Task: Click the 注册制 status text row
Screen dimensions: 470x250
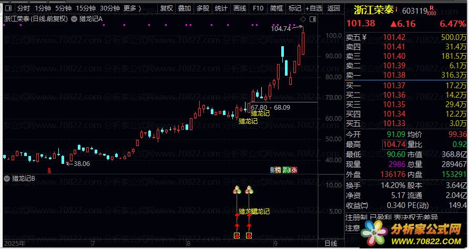Action: [x=392, y=217]
